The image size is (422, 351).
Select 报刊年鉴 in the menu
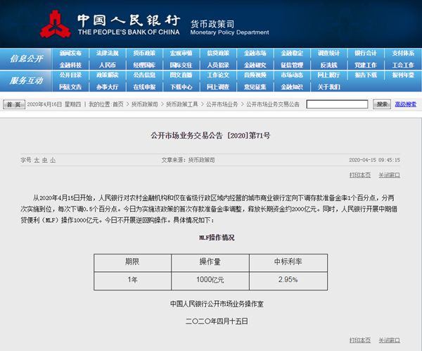[403, 75]
